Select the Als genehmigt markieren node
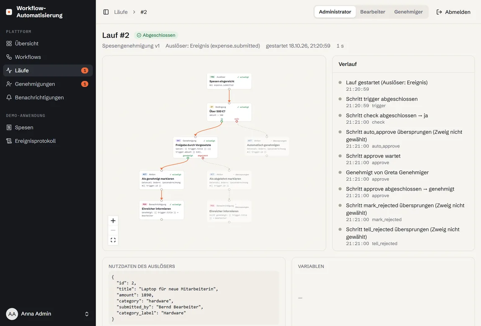The height and width of the screenshot is (326, 481). tap(162, 180)
